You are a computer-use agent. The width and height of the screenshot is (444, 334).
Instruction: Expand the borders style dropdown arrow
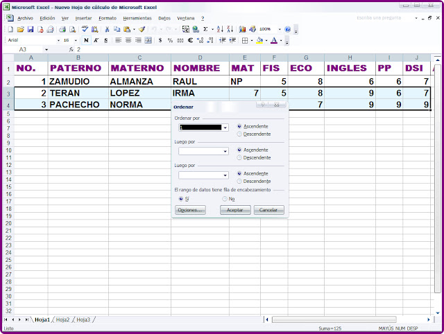[x=252, y=40]
